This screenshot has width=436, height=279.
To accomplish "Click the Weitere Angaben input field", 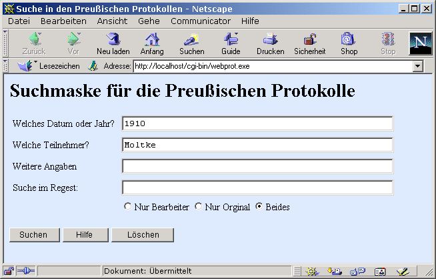I will 257,166.
